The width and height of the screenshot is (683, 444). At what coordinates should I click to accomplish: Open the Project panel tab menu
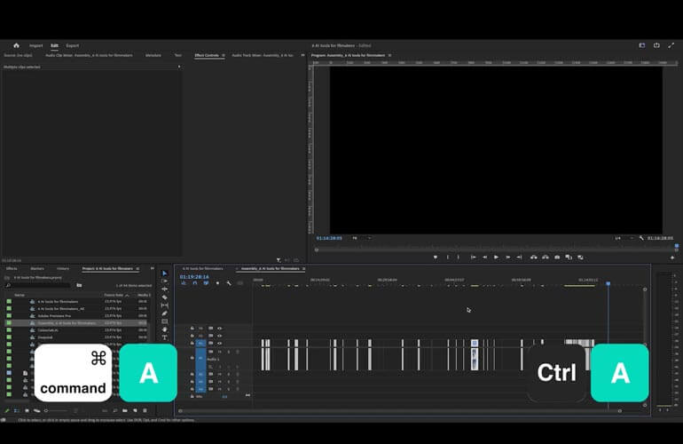pos(137,269)
